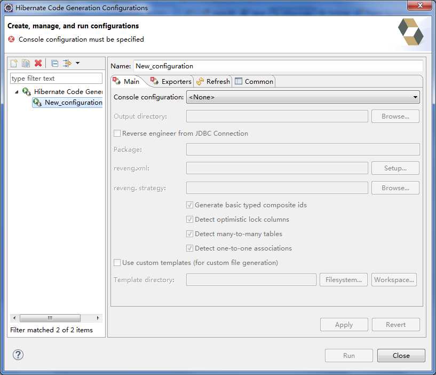Open the Console configuration dropdown
This screenshot has width=436, height=375.
coord(303,97)
